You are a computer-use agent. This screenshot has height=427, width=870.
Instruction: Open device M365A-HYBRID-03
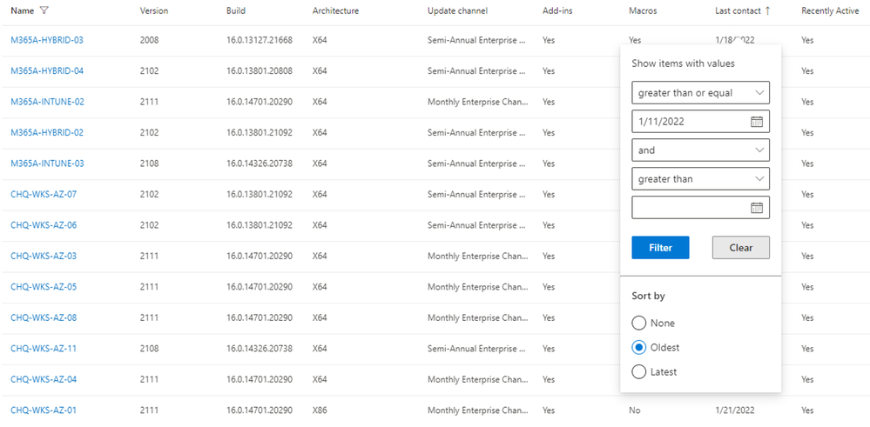click(x=47, y=40)
